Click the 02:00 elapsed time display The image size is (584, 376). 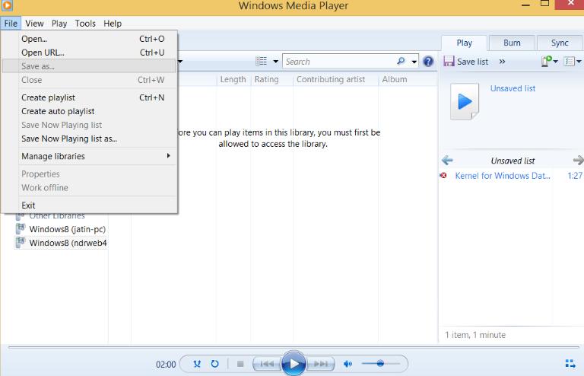click(x=166, y=364)
